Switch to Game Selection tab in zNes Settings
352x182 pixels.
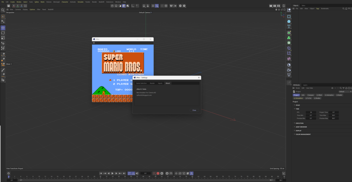(x=142, y=83)
